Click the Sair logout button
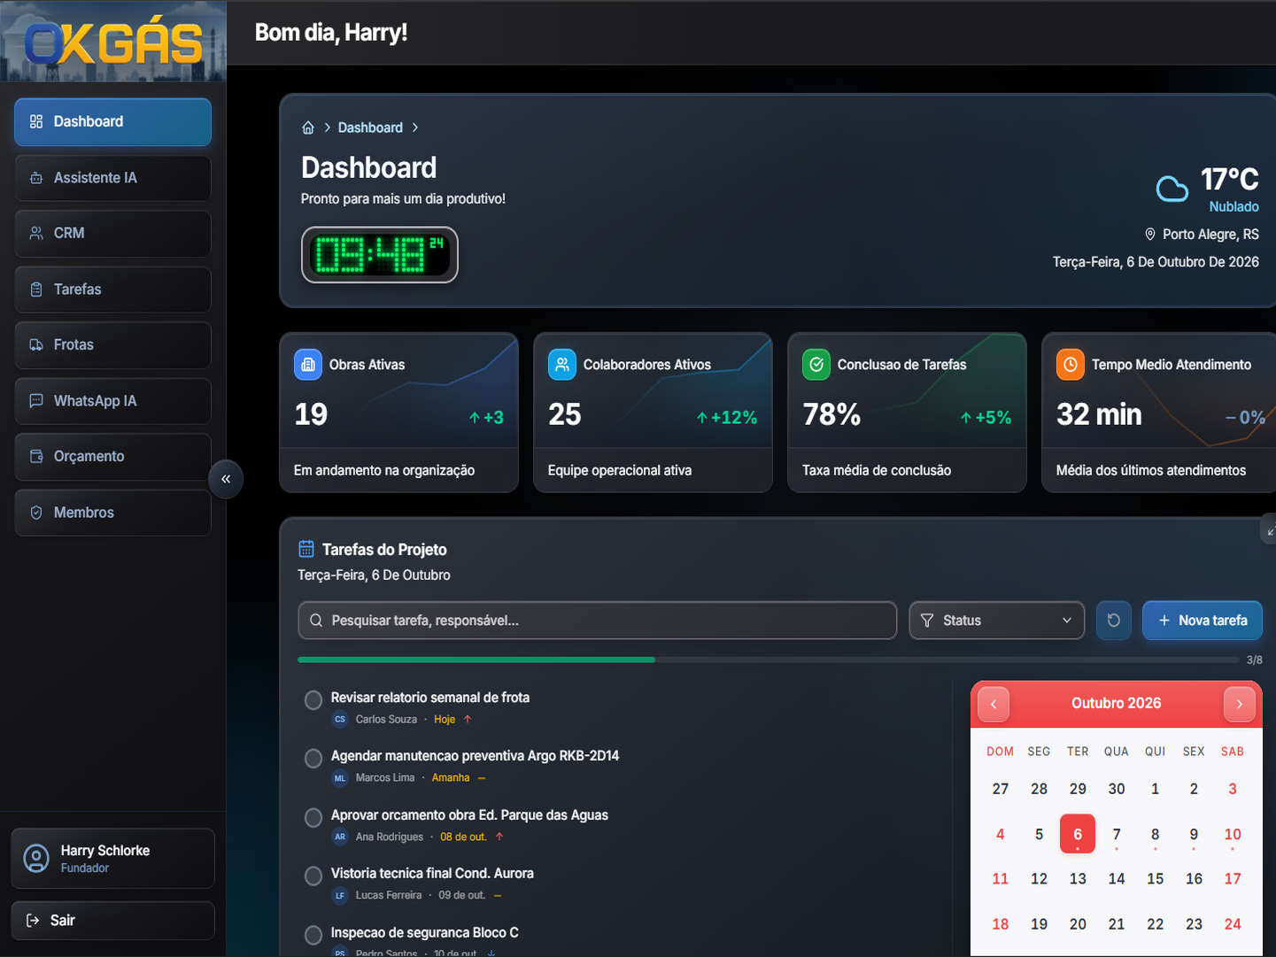This screenshot has width=1276, height=957. (x=113, y=921)
